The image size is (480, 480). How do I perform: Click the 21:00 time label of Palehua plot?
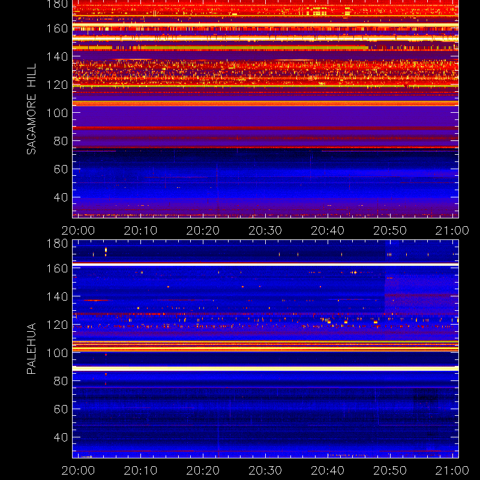coord(452,470)
